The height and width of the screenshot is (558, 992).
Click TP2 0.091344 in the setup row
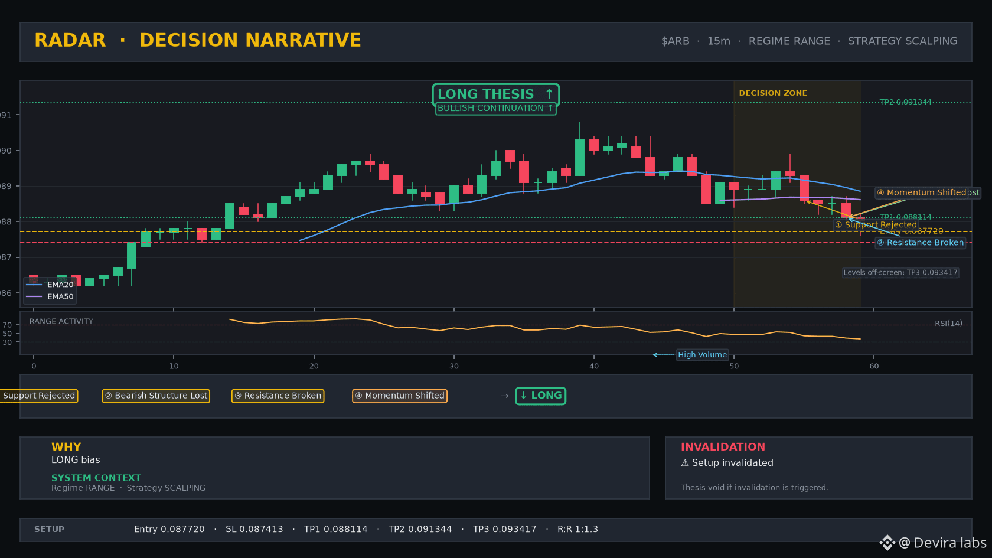pos(420,529)
